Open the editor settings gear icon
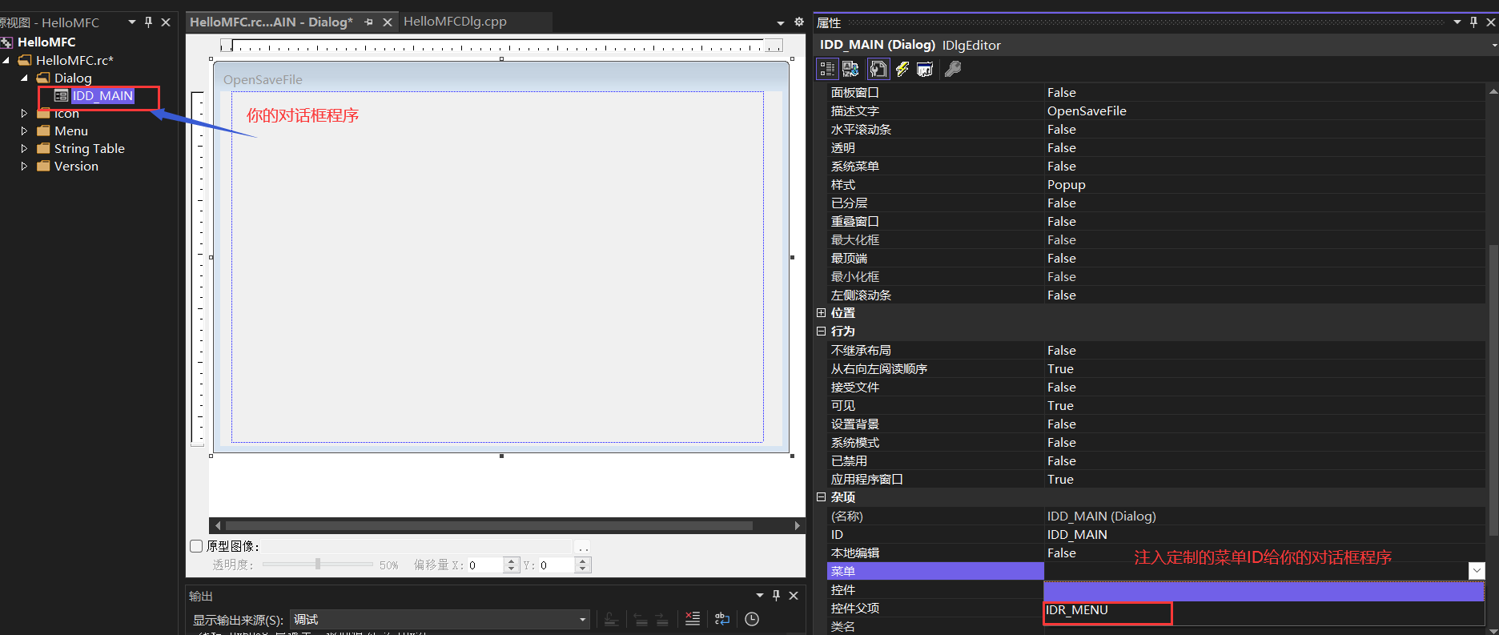Screen dimensions: 1499x635 click(799, 22)
